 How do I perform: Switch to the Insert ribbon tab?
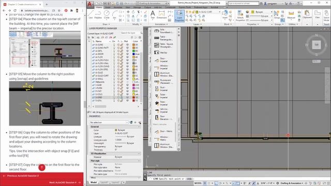108,7
